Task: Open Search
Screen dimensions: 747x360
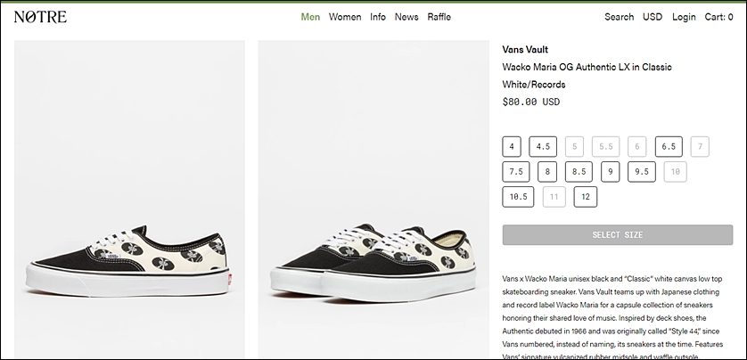Action: click(619, 17)
